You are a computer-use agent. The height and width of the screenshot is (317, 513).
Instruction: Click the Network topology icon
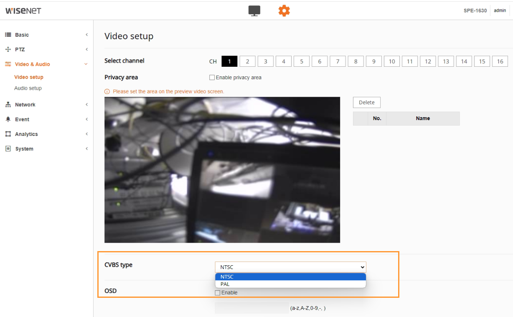[8, 105]
